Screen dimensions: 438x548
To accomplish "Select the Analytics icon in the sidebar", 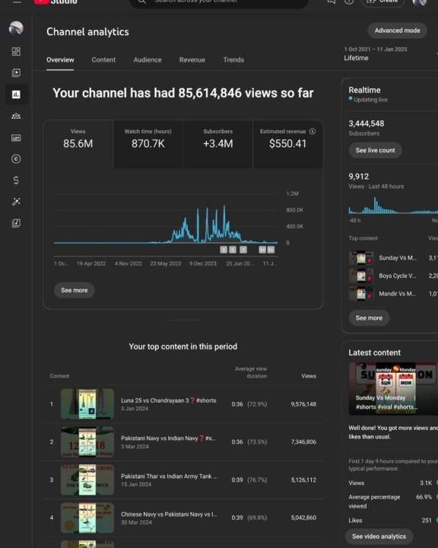I will coord(16,94).
